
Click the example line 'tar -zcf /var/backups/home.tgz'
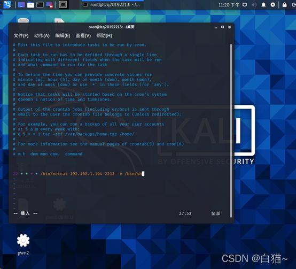pos(74,134)
